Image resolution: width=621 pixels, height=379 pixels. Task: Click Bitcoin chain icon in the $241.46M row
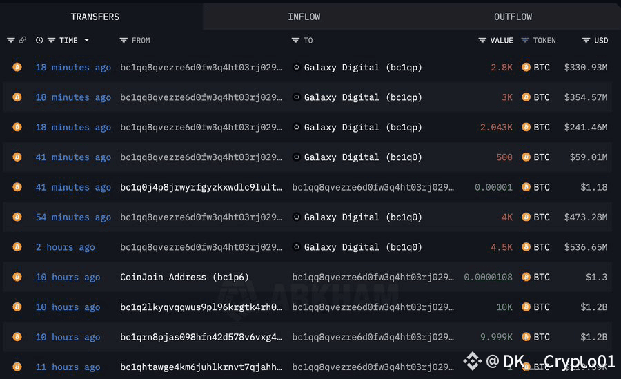click(x=17, y=127)
